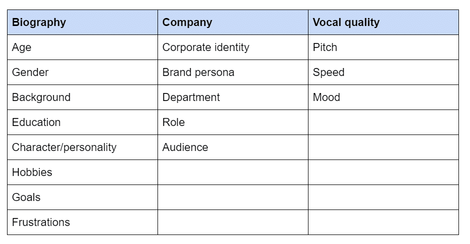Click the Character/personality cell

click(x=82, y=147)
